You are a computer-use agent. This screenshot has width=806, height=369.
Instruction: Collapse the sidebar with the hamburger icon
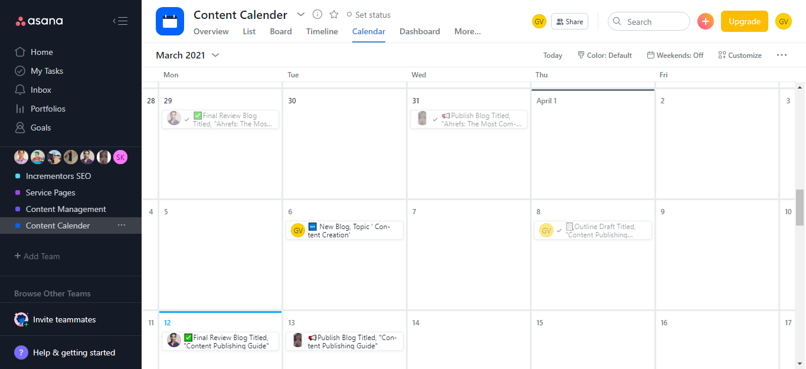120,21
